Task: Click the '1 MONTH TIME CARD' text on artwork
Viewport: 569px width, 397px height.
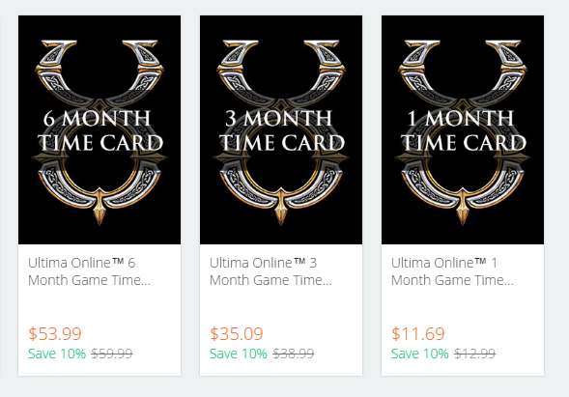Action: [x=464, y=130]
